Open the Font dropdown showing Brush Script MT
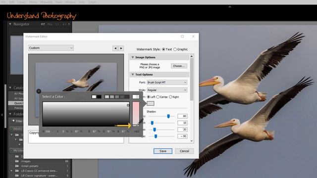 coord(167,83)
